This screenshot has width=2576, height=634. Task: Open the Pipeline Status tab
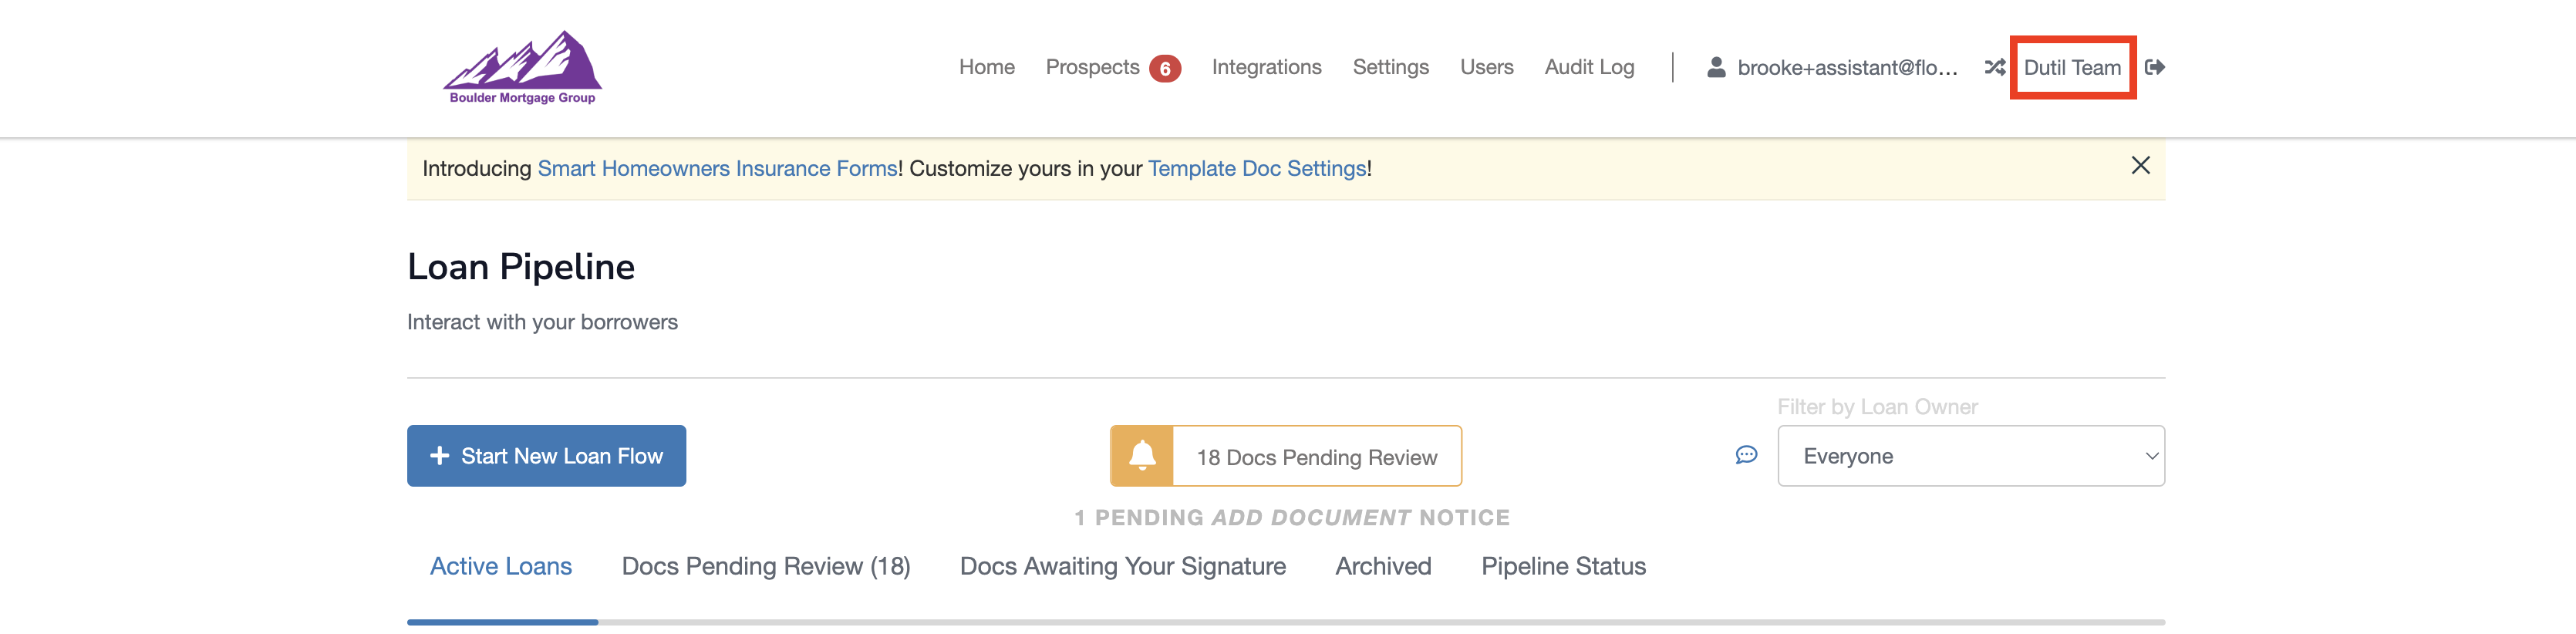click(x=1563, y=566)
